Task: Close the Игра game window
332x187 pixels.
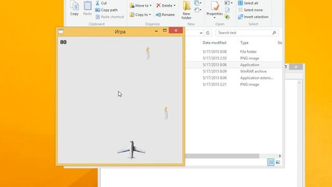Action: coord(176,30)
